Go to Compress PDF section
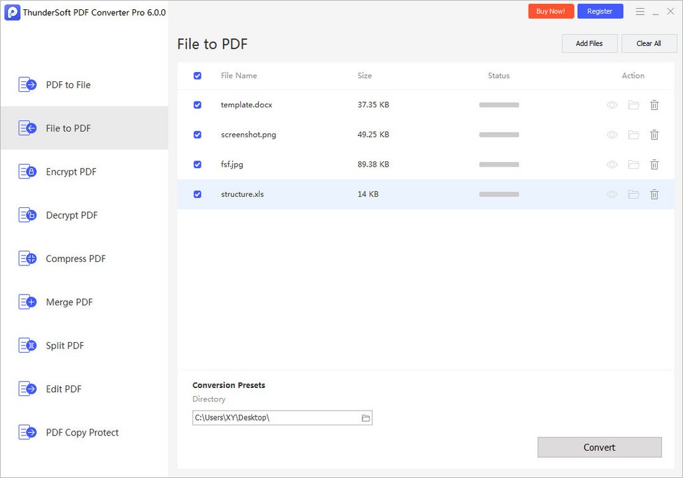This screenshot has width=683, height=478. click(x=84, y=259)
